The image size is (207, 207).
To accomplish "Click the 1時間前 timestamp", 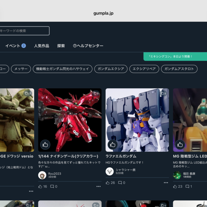I will click(187, 177).
